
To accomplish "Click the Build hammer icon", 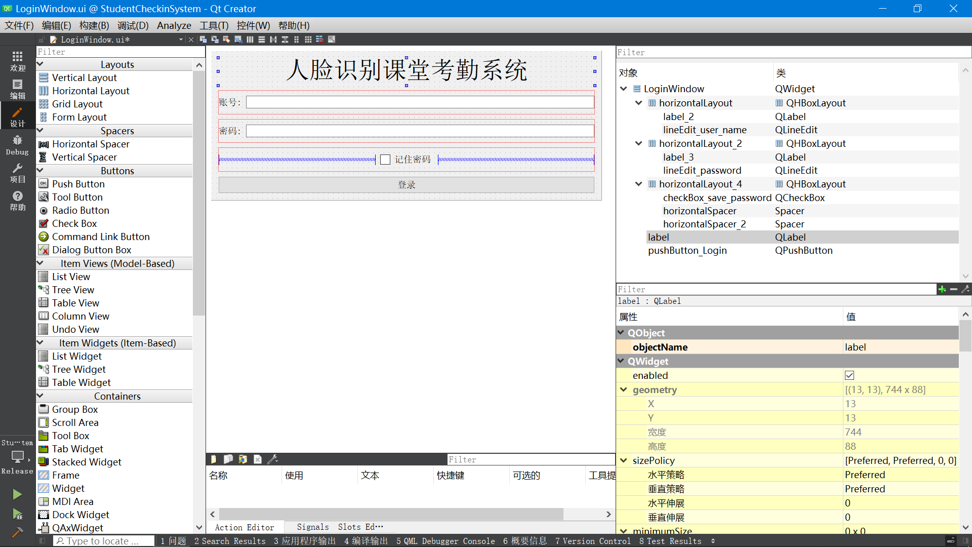I will [17, 532].
